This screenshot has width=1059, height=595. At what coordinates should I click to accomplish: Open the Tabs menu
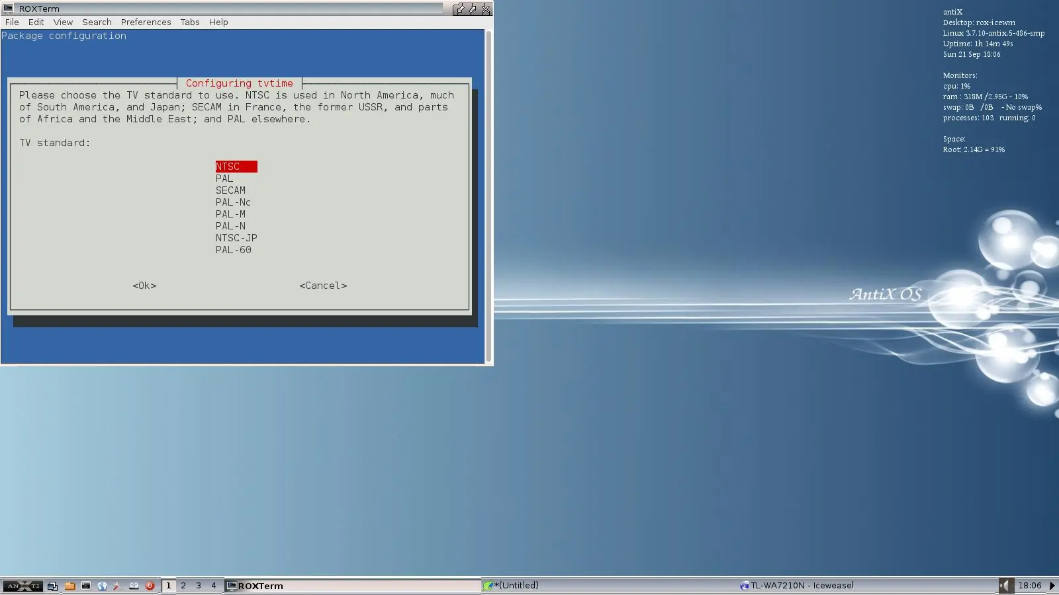190,22
